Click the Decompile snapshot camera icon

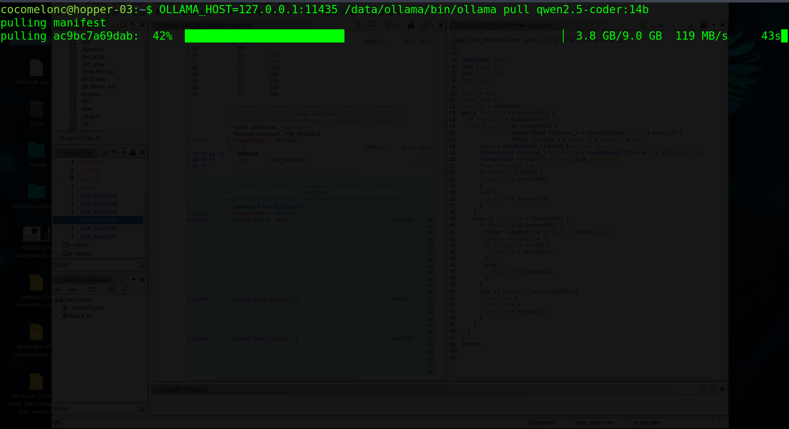[704, 25]
